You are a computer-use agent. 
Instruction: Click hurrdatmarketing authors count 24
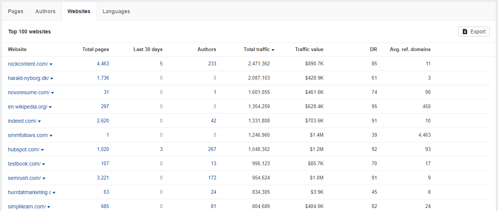pos(213,192)
